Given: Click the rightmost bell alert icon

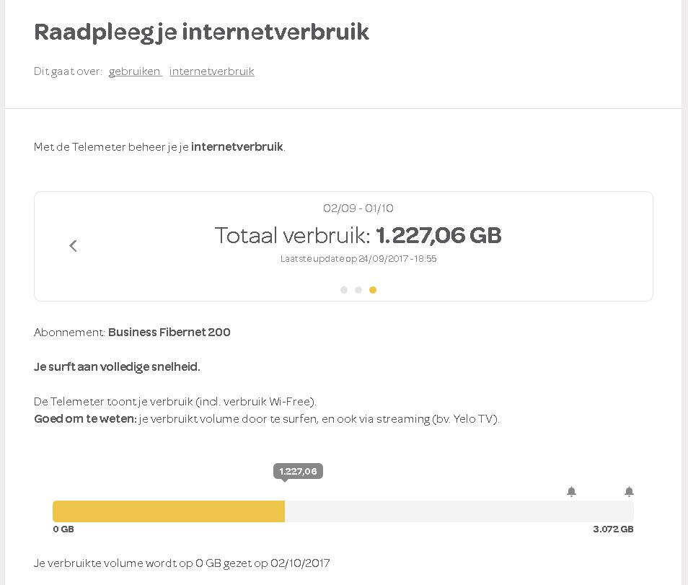Looking at the screenshot, I should [629, 492].
